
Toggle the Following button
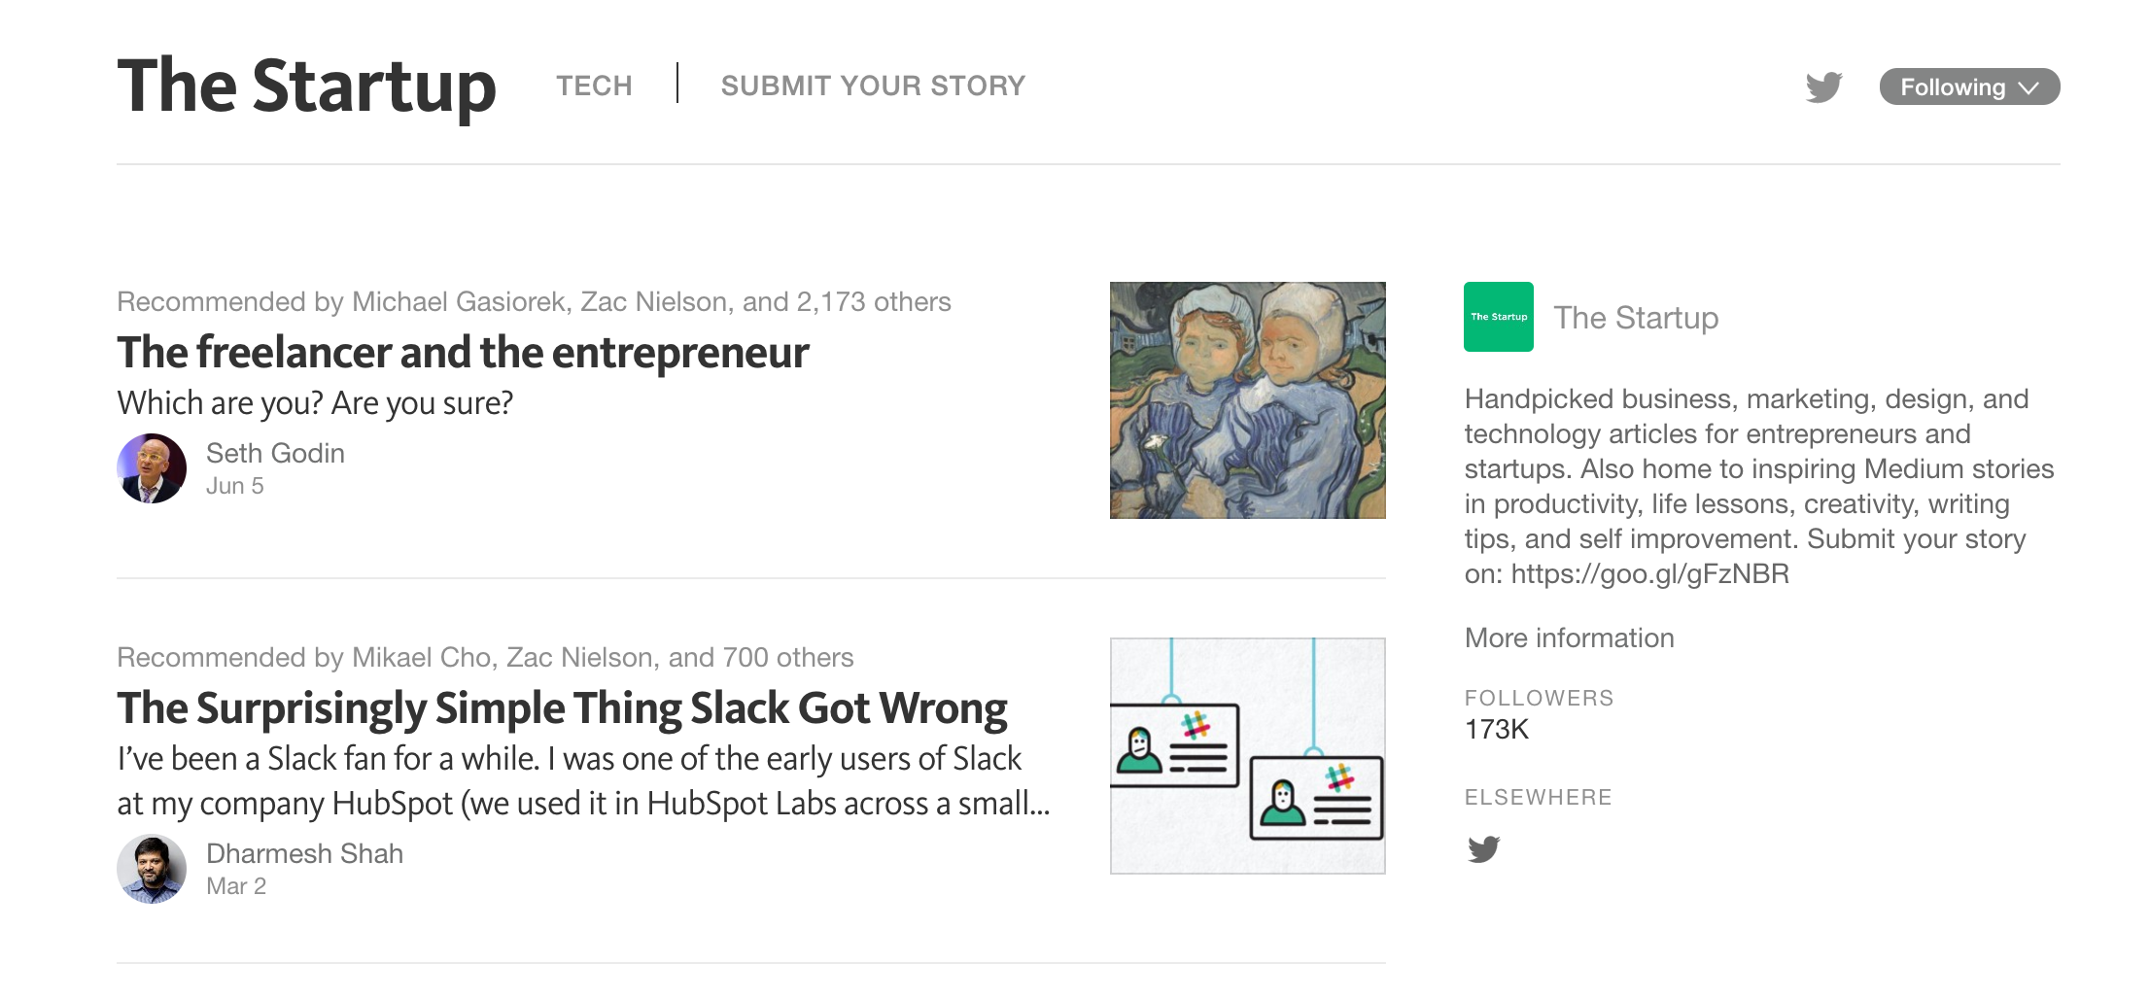1952,87
